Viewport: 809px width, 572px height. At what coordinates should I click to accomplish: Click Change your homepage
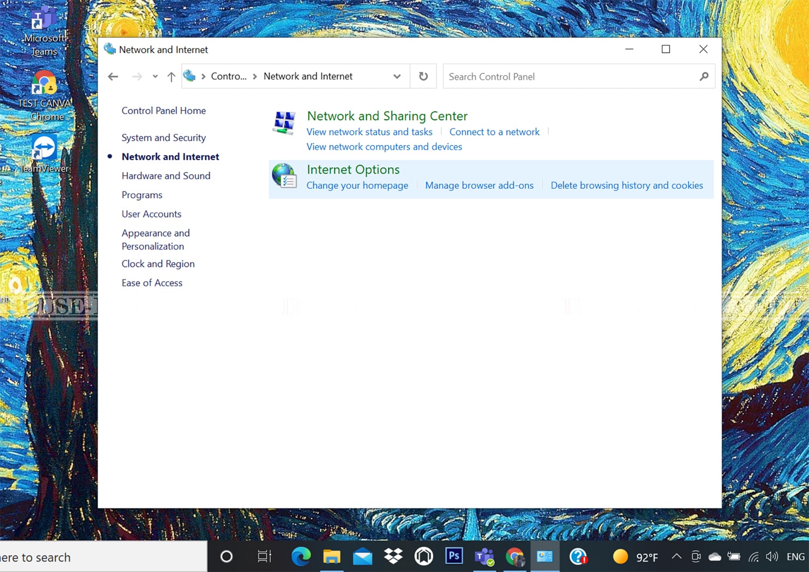(x=357, y=185)
